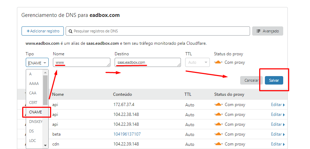Screen dimensions: 310x149
Task: Click the search magnifier icon
Action: (x=71, y=31)
